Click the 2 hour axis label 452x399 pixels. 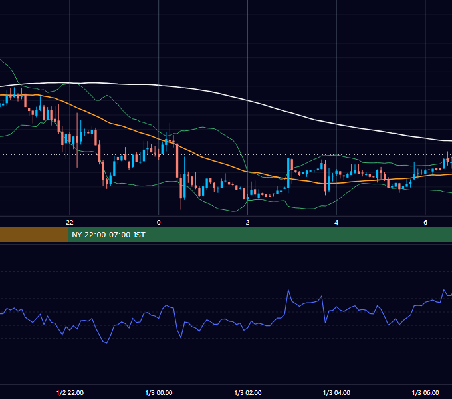point(248,222)
